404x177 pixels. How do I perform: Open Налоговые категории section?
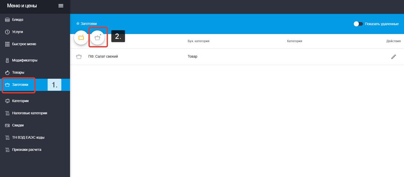29,113
